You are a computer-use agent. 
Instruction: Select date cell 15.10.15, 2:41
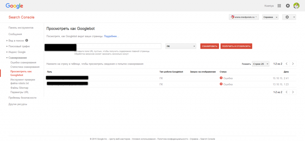point(281,78)
